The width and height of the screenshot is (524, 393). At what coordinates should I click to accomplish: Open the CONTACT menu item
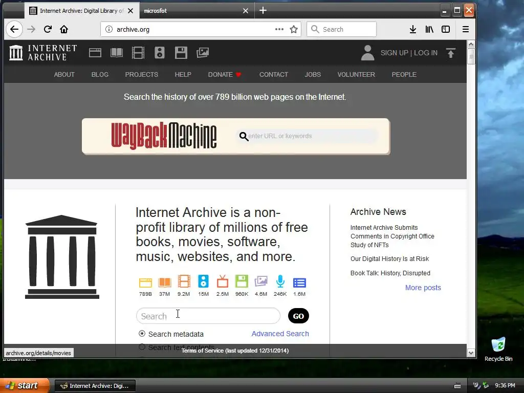point(274,75)
